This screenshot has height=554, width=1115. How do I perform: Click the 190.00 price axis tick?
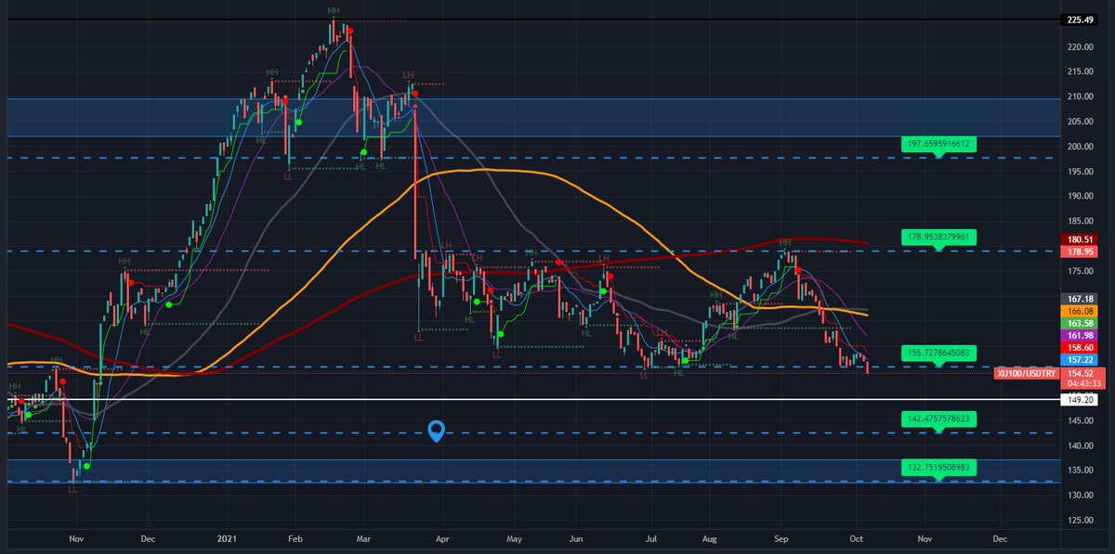coord(1080,196)
